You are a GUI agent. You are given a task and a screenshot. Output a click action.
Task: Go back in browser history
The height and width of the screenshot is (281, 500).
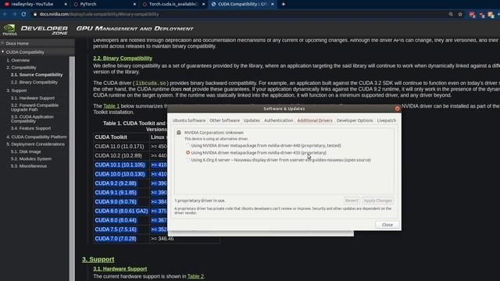point(5,14)
